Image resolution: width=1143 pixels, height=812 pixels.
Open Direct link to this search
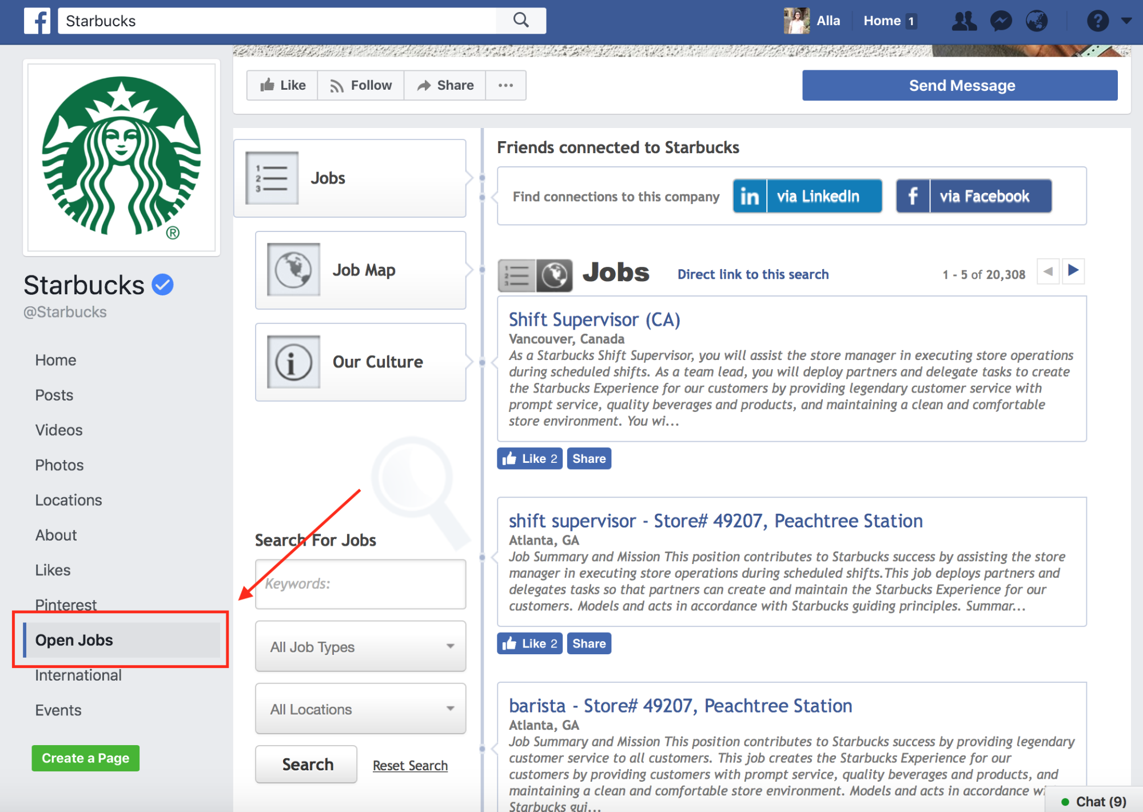[753, 274]
